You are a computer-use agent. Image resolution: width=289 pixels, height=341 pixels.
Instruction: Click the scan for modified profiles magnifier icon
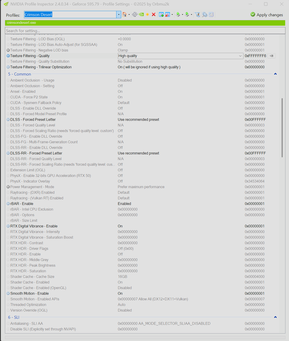[x=205, y=14]
